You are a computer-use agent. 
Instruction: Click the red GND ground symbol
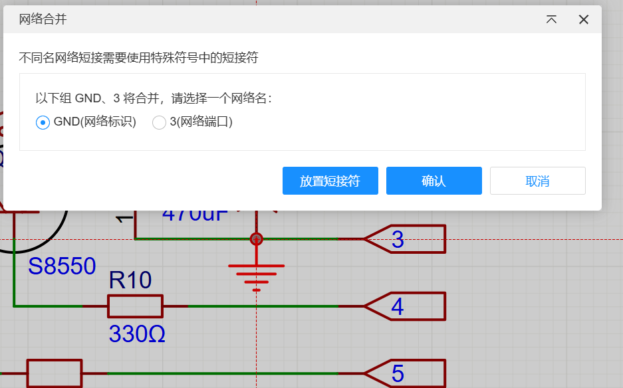(257, 274)
